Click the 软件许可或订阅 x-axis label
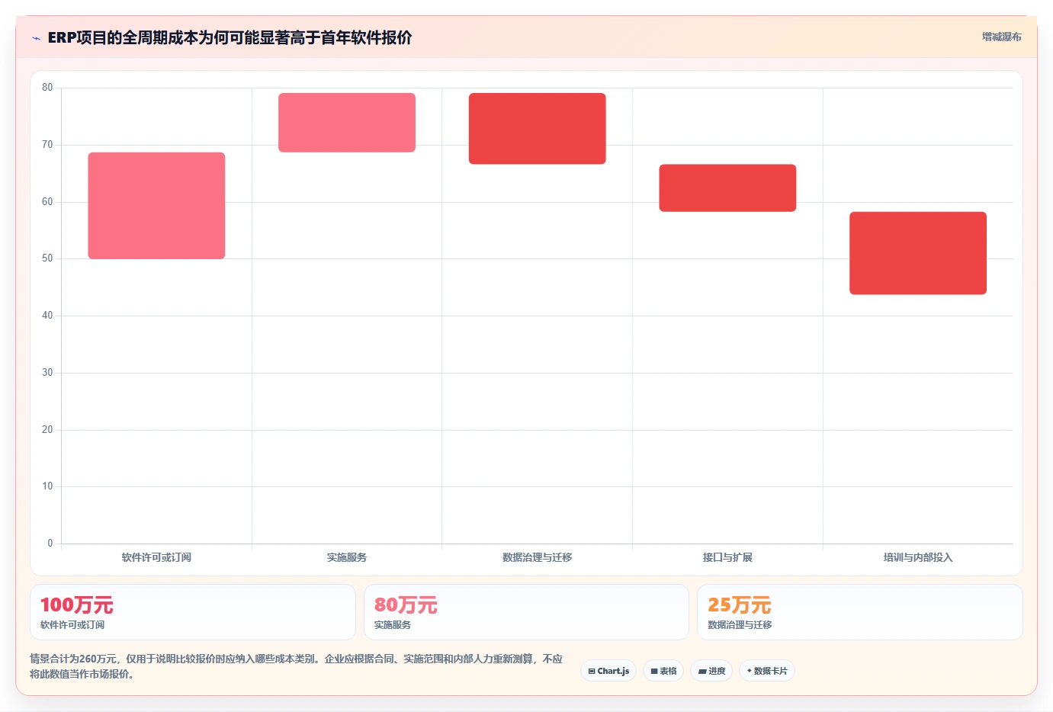Screen dimensions: 1053x712 coord(156,558)
